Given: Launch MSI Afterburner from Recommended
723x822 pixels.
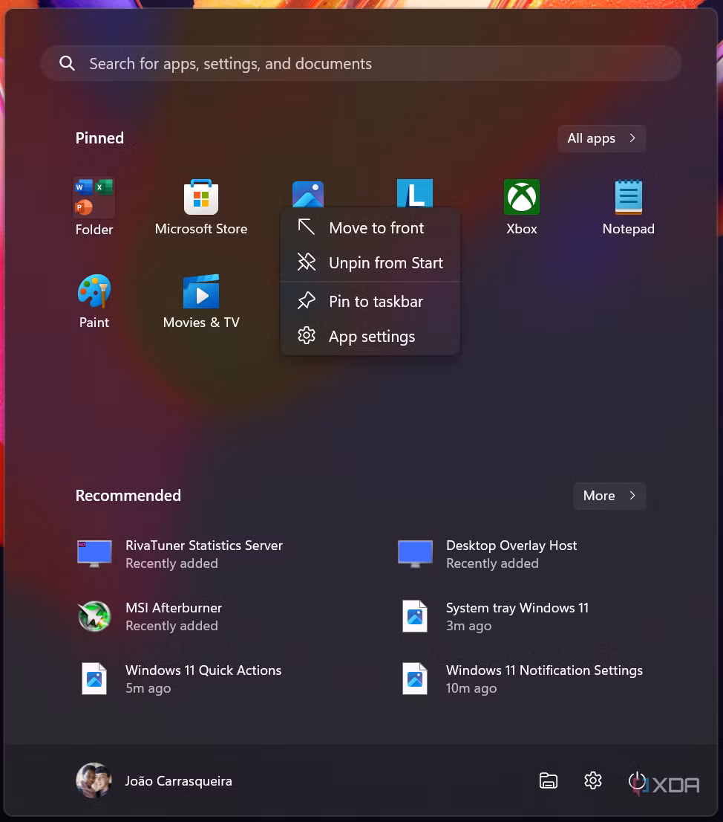Looking at the screenshot, I should pyautogui.click(x=174, y=616).
